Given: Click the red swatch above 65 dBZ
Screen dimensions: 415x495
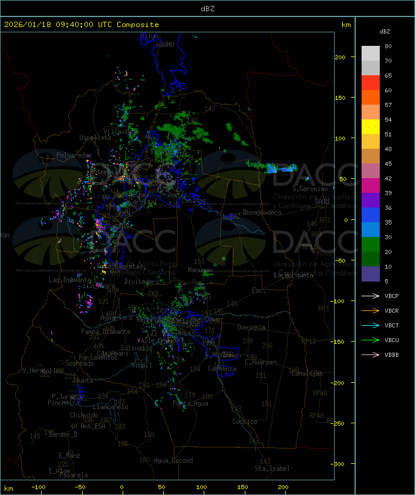Looking at the screenshot, I should (370, 82).
